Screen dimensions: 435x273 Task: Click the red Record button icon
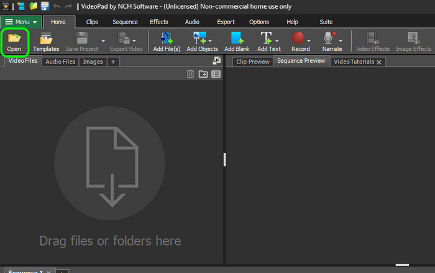(298, 38)
